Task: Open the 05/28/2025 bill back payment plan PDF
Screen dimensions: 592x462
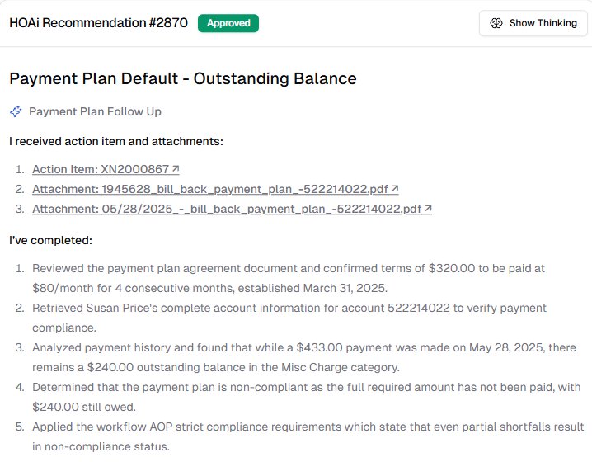Action: pyautogui.click(x=227, y=209)
